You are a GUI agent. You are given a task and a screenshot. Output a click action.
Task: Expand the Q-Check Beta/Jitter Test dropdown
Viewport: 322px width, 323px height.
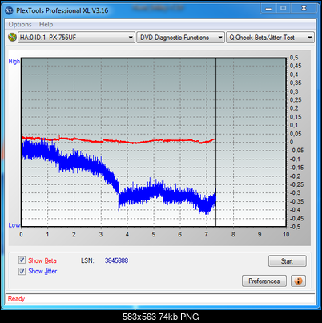(x=270, y=38)
